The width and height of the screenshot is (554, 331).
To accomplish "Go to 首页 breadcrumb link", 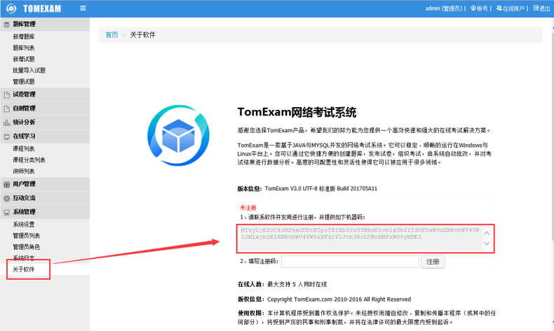I will coord(112,35).
